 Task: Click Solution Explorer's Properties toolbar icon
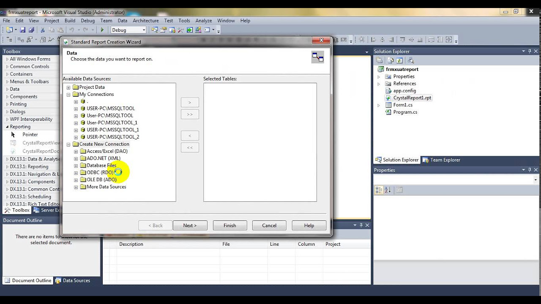pos(379,60)
